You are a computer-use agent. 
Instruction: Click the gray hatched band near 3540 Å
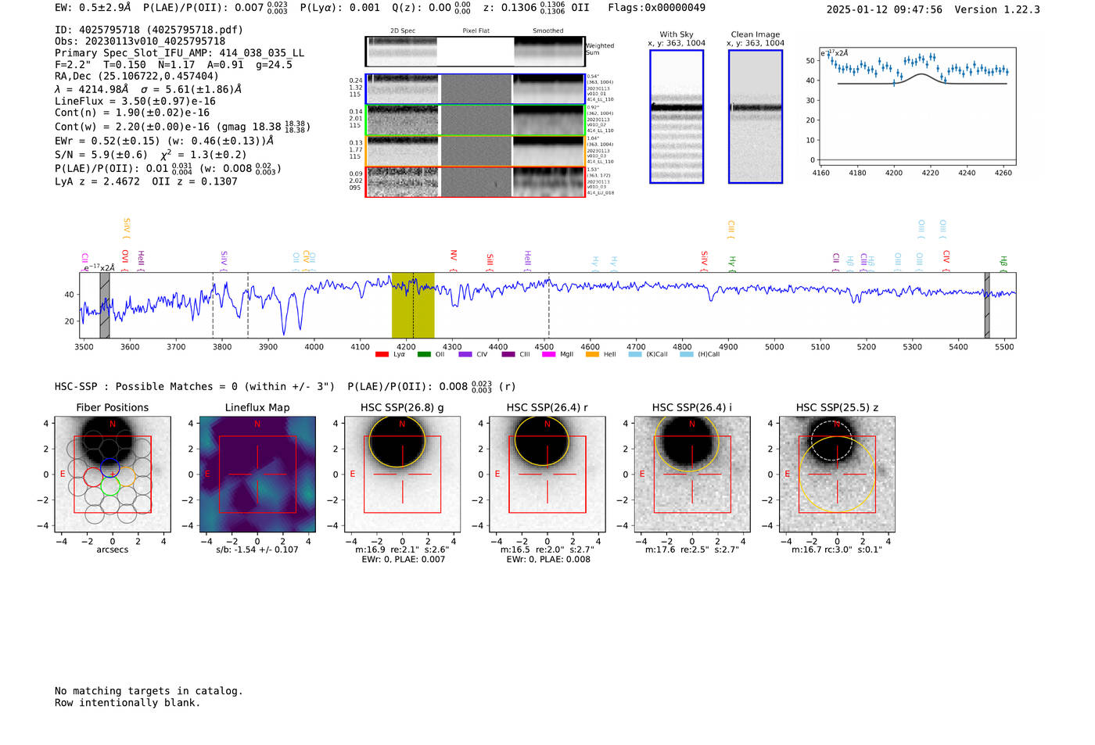click(105, 306)
